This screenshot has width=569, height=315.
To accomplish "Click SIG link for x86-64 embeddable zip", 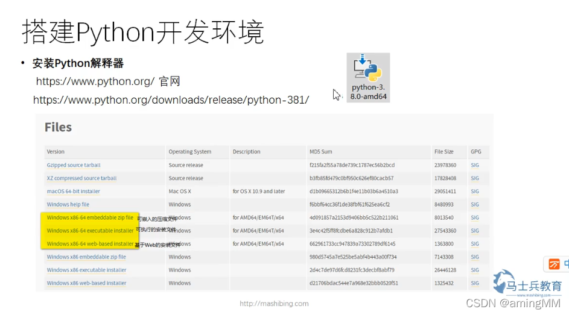I will (475, 217).
